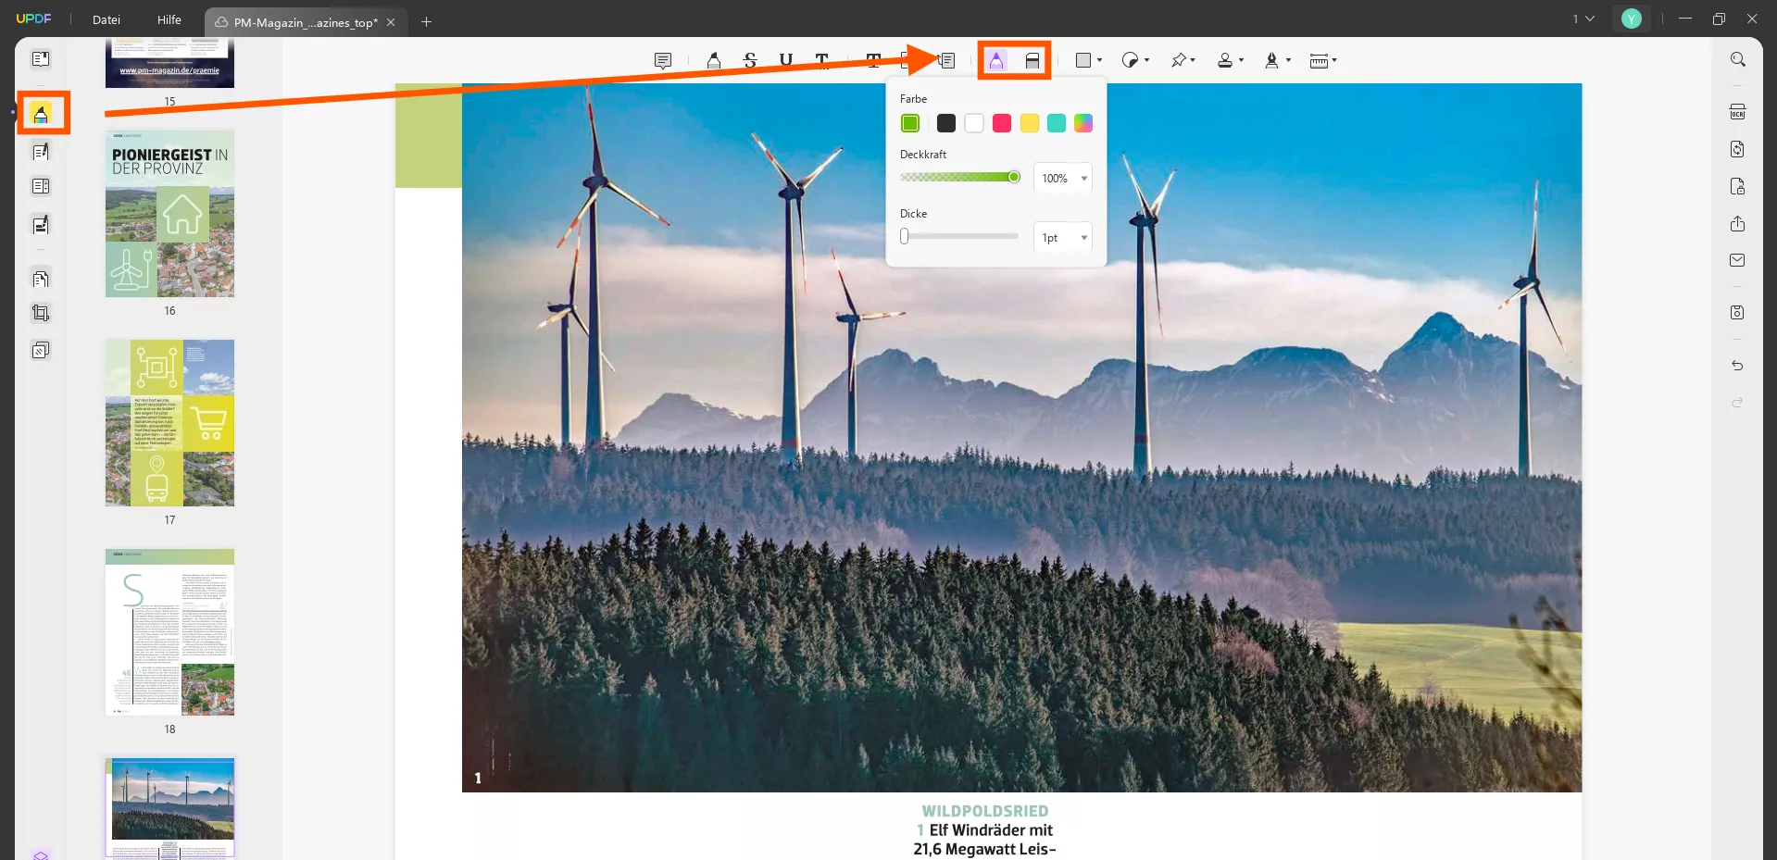The height and width of the screenshot is (860, 1777).
Task: Select the pink color swatch under Farbe
Action: [1001, 122]
